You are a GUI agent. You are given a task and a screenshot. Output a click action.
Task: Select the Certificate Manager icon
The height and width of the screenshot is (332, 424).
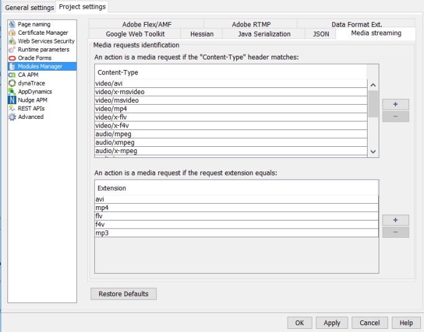click(x=12, y=33)
